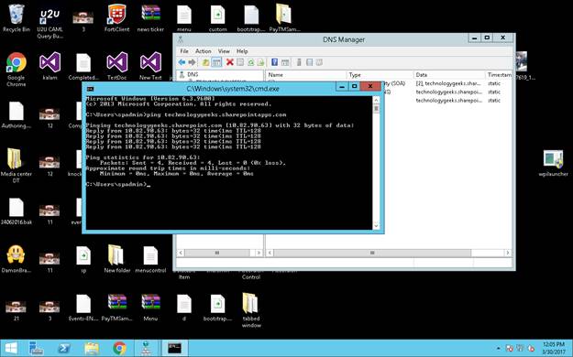
Task: Select the New folder desktop icon
Action: point(117,259)
